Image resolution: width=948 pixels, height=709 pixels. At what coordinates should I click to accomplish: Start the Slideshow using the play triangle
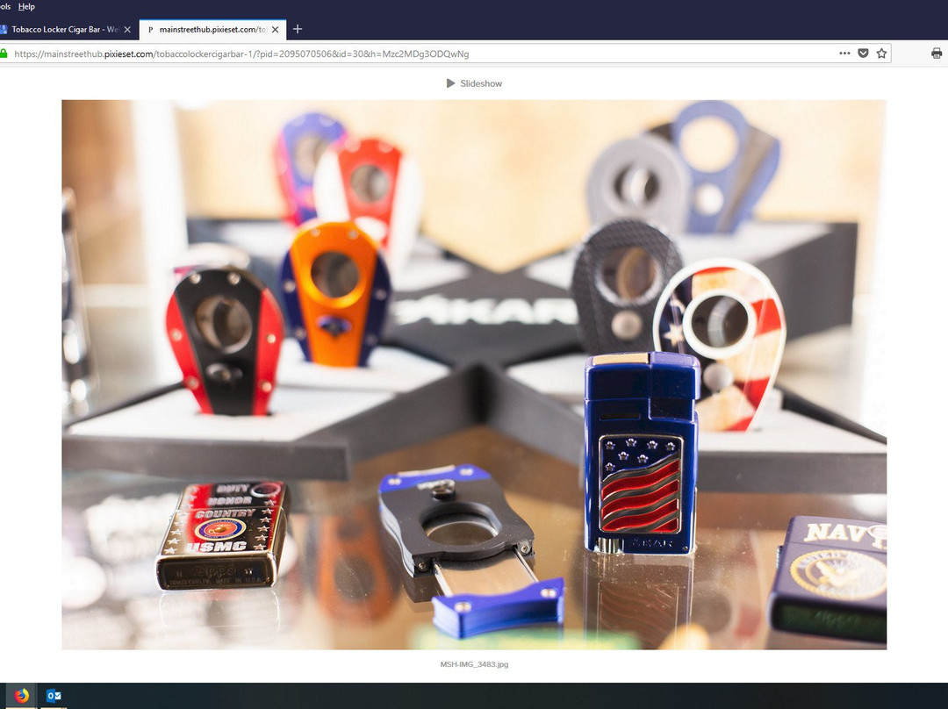coord(450,83)
